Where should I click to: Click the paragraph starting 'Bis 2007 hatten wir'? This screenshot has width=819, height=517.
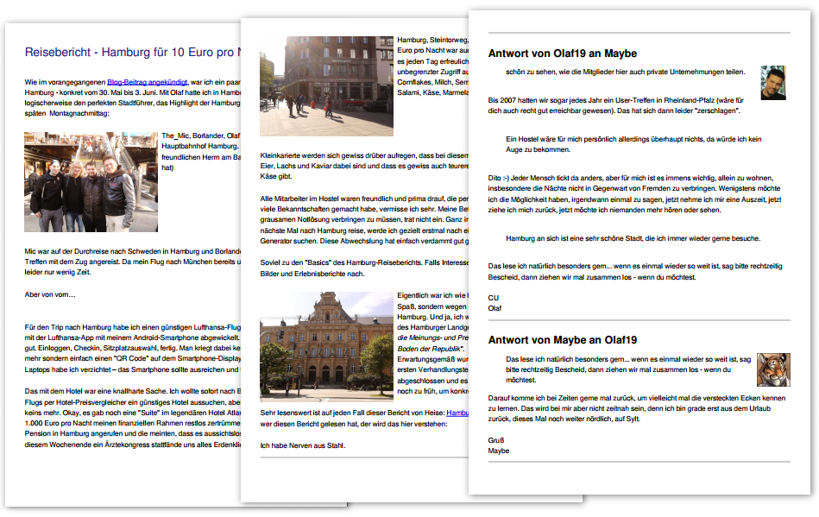(616, 105)
